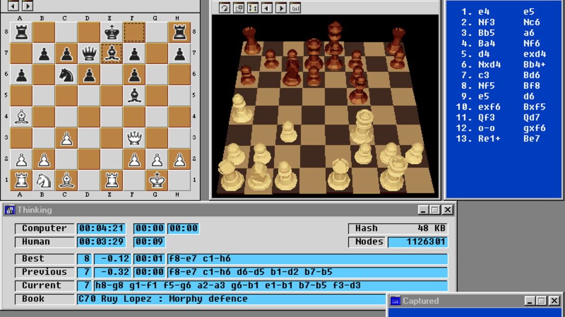
Task: Select the white bishop on c1
Action: tap(66, 180)
